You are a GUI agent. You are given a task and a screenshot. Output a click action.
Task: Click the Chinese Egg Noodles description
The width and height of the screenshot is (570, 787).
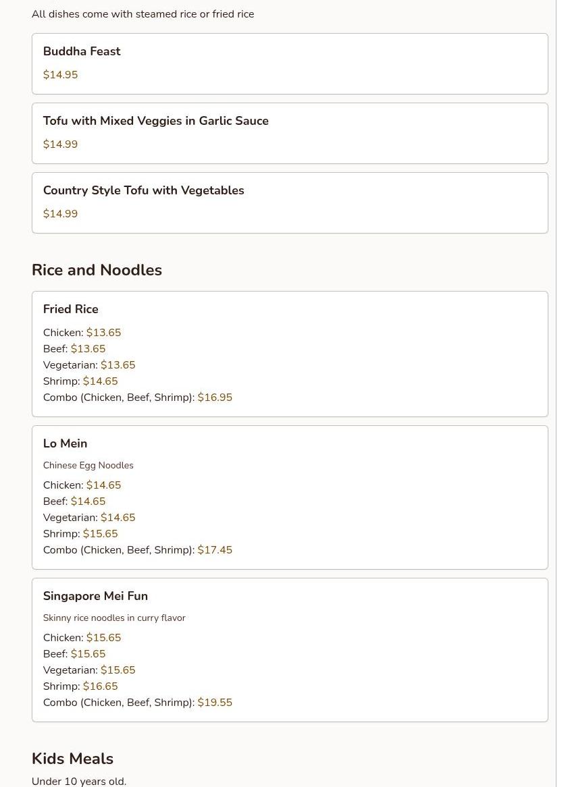coord(88,466)
